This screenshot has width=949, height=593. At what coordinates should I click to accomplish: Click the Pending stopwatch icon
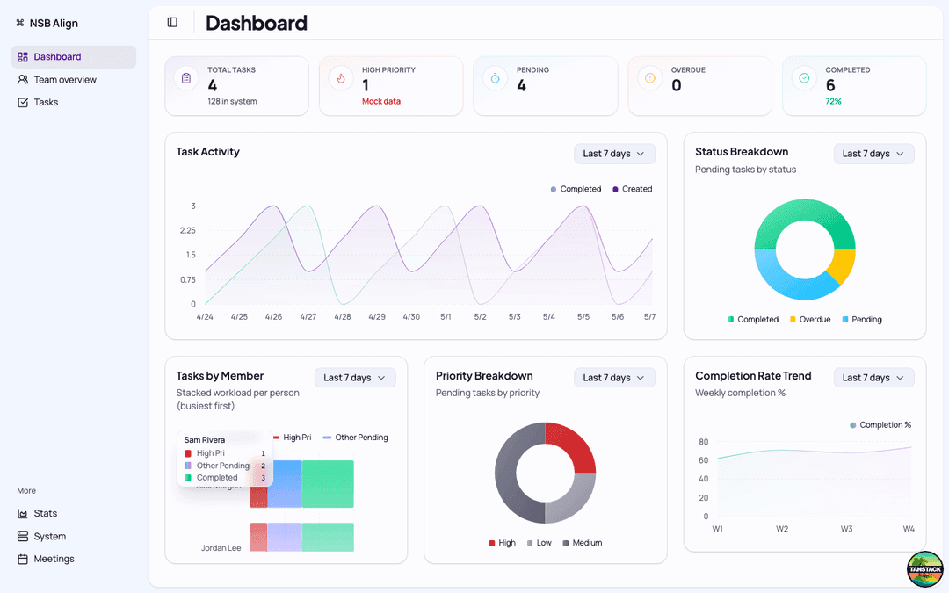(495, 78)
